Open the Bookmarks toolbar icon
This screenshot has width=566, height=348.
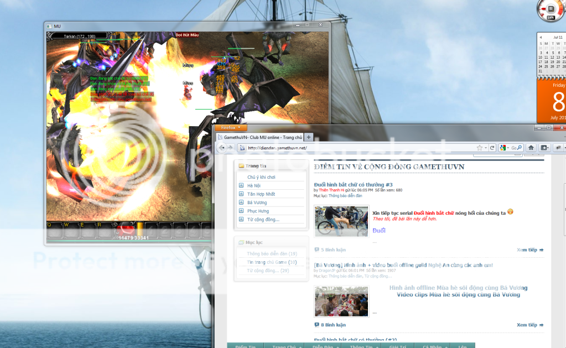544,148
